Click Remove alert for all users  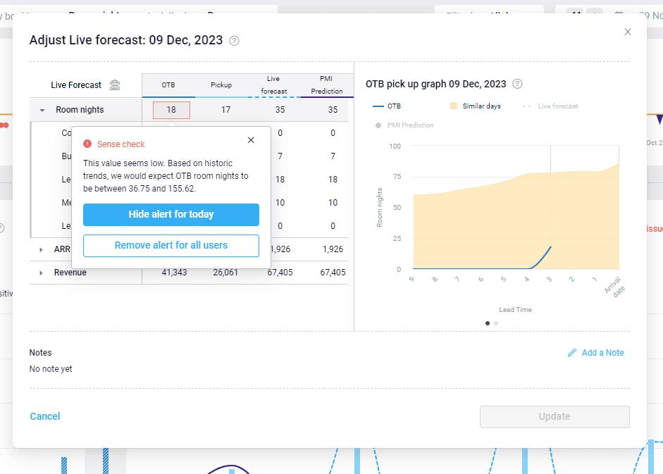point(171,245)
